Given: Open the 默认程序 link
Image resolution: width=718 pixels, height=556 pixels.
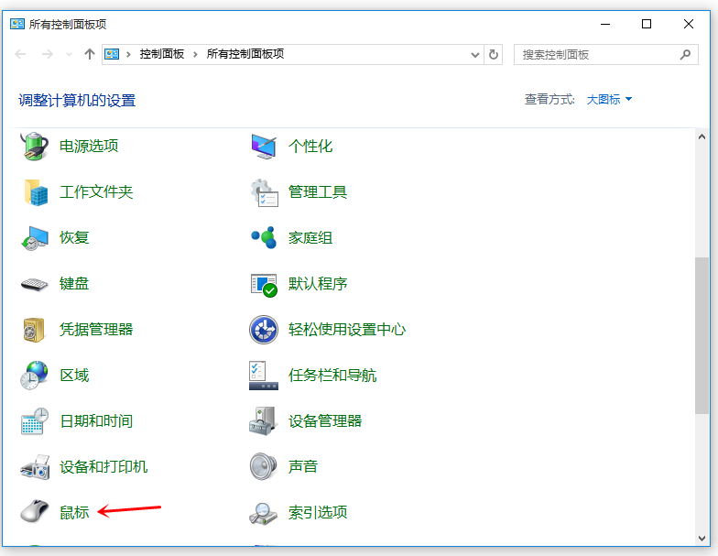Looking at the screenshot, I should pos(317,284).
